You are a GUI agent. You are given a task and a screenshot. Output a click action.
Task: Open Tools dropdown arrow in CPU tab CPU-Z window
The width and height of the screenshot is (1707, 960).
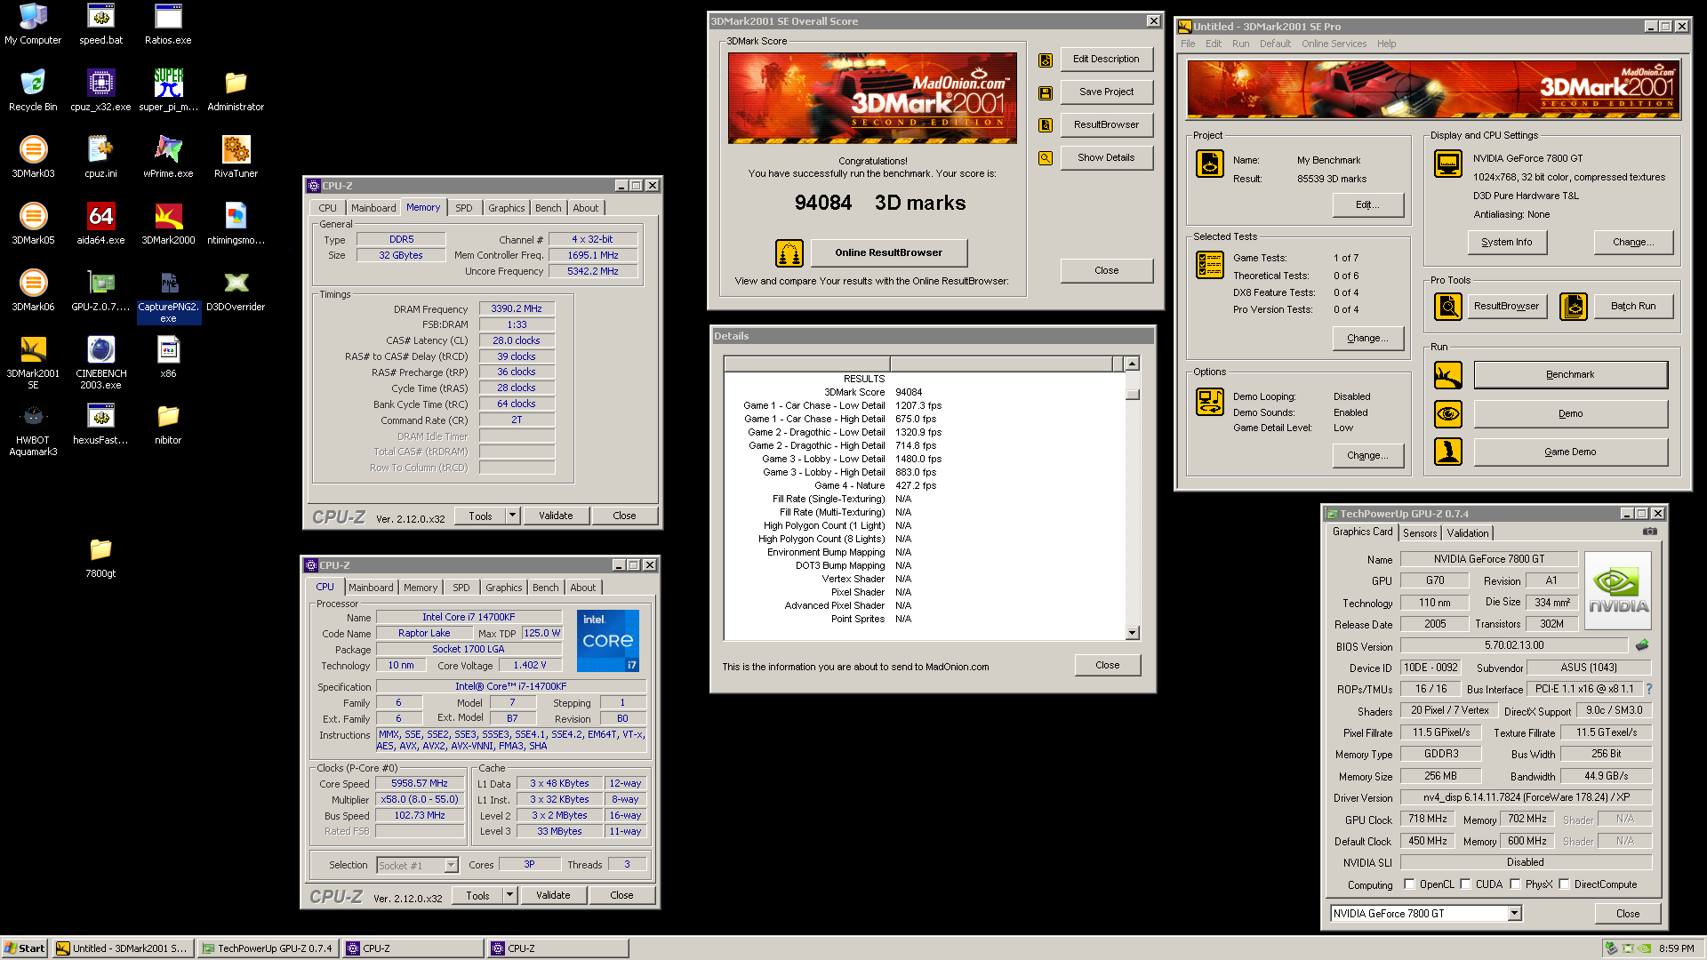pyautogui.click(x=509, y=895)
